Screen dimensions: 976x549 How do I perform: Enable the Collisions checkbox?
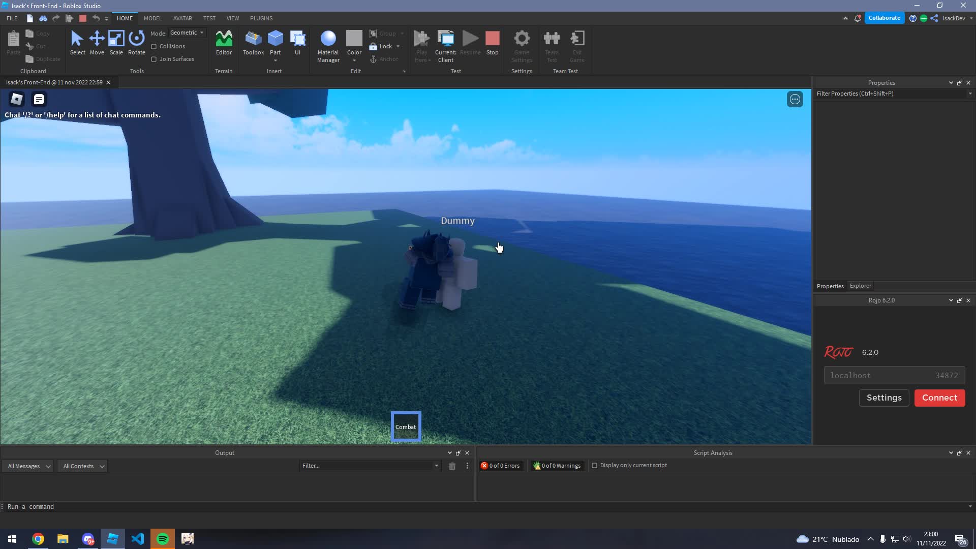[x=154, y=46]
